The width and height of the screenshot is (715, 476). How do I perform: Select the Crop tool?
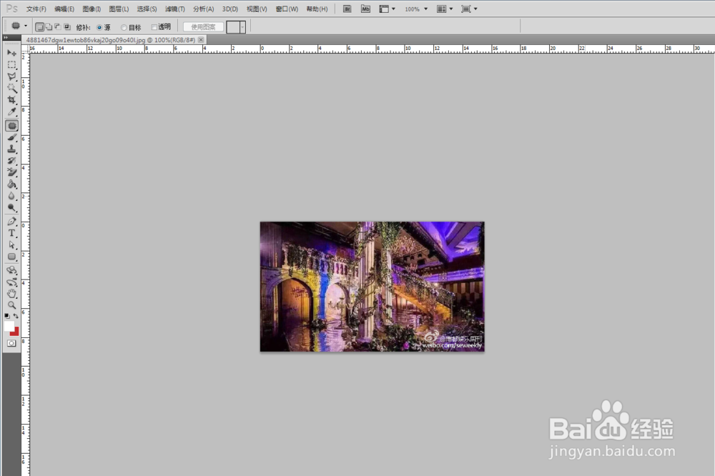(11, 100)
